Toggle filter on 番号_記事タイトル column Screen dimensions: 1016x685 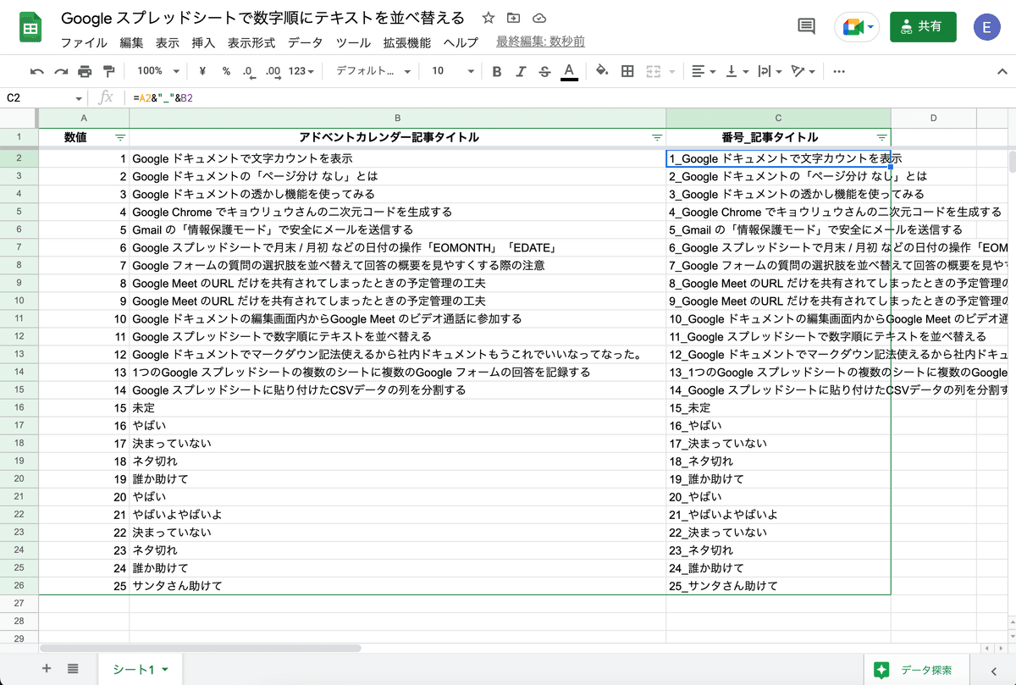(x=881, y=137)
